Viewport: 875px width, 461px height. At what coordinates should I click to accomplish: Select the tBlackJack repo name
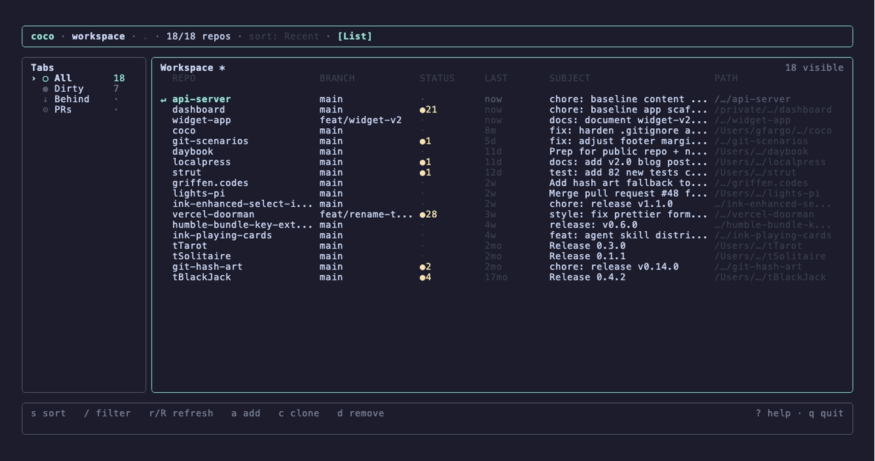point(201,277)
